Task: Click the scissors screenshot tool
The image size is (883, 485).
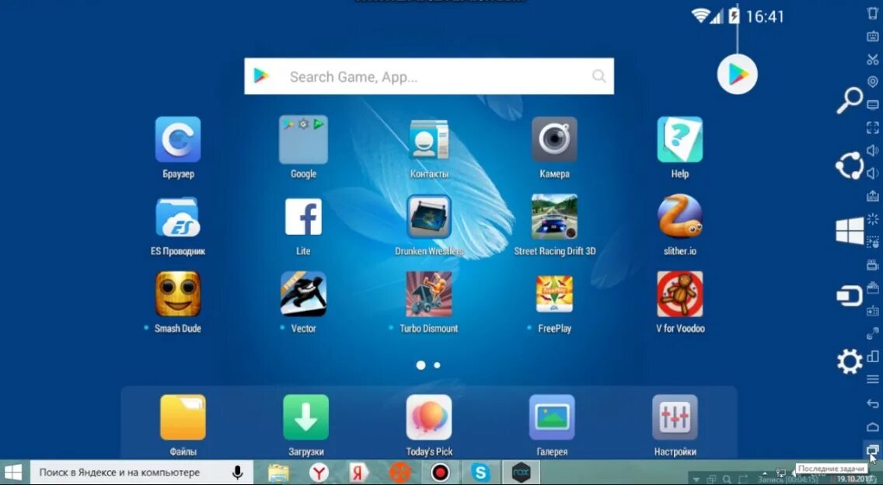Action: click(x=872, y=59)
